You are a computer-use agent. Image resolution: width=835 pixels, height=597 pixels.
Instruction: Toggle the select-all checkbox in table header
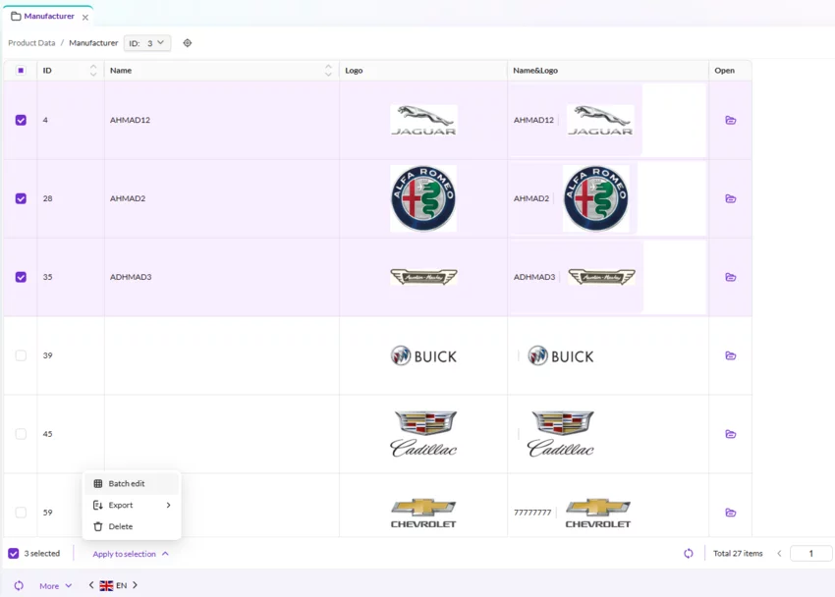21,71
